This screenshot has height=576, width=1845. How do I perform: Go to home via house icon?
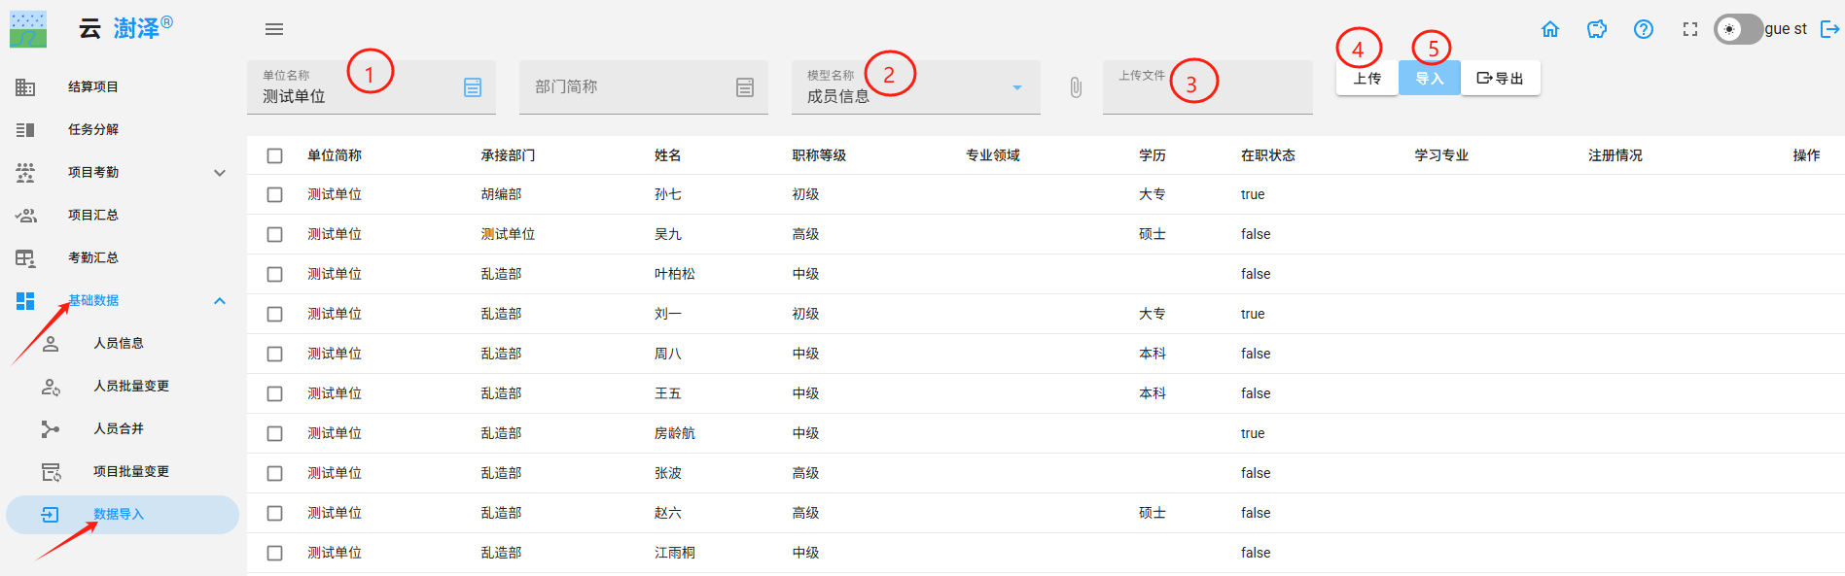click(x=1550, y=29)
